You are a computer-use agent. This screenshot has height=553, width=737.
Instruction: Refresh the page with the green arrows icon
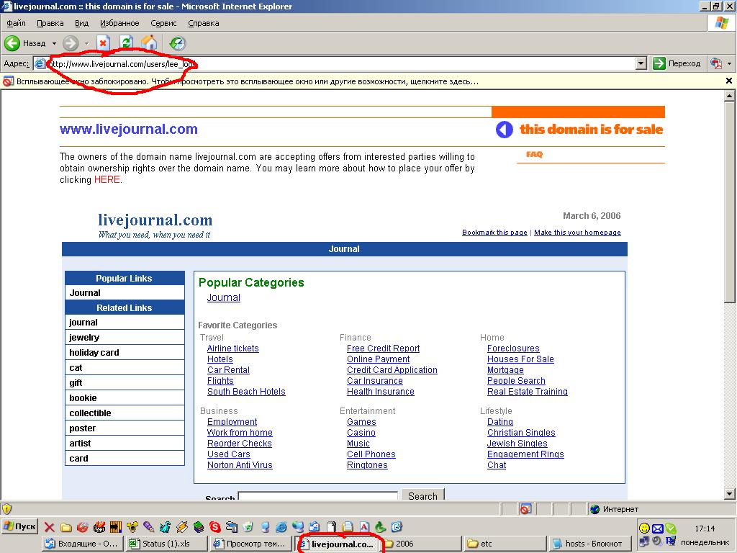tap(126, 43)
